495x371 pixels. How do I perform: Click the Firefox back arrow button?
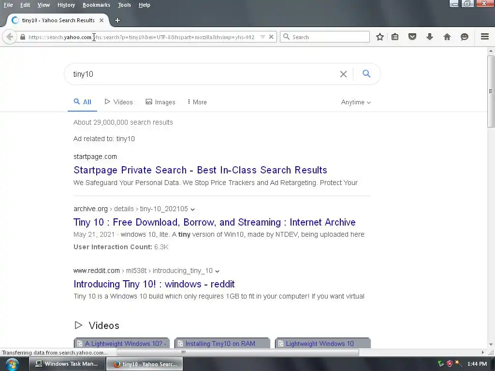[x=10, y=37]
